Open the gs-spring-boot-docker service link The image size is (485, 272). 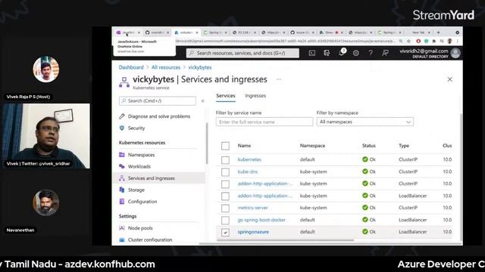(x=261, y=220)
